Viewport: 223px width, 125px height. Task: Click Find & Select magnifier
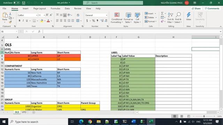pos(178,18)
